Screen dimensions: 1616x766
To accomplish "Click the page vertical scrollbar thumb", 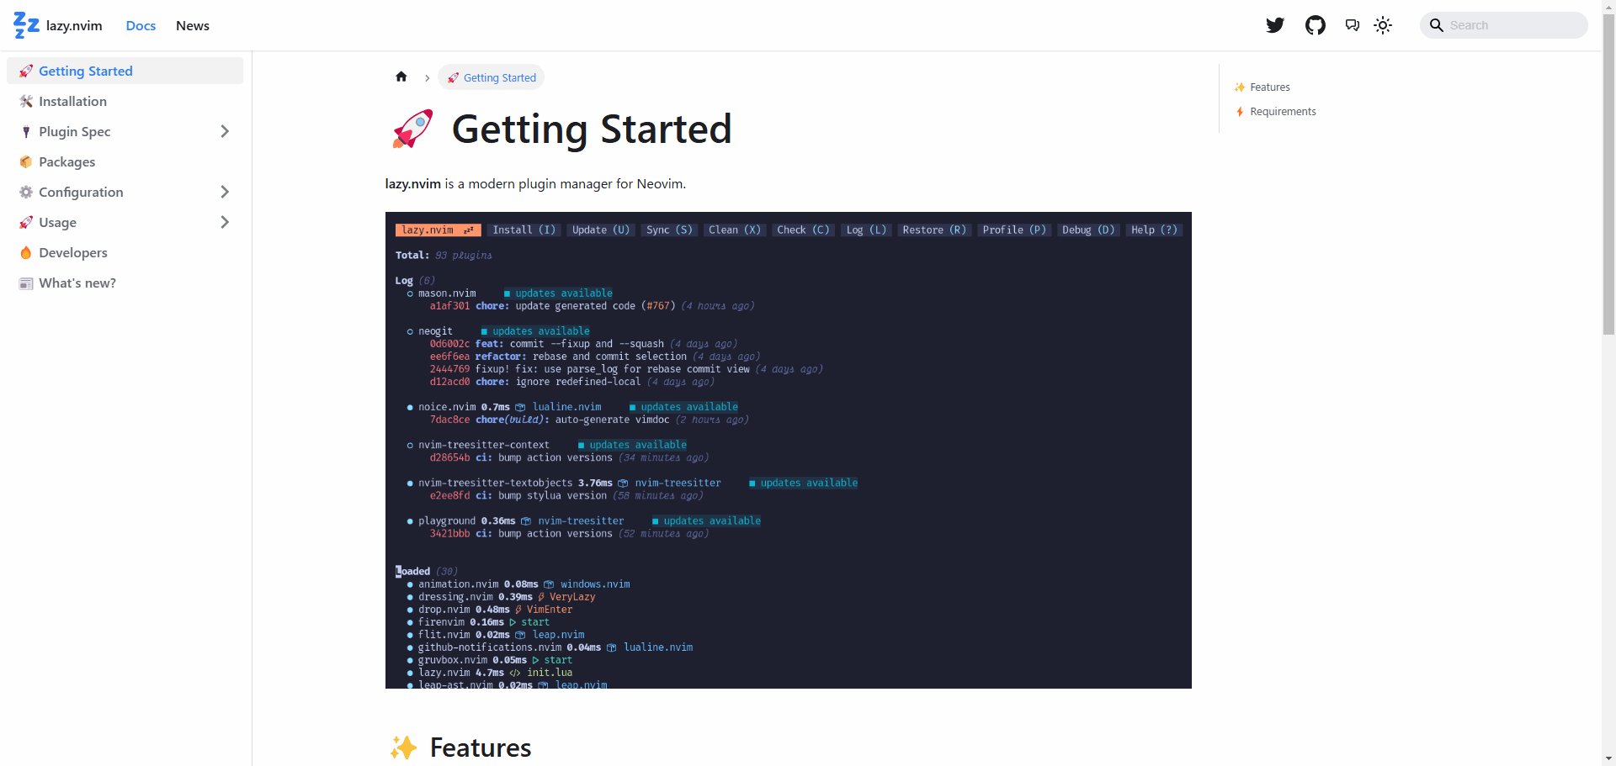I will point(1608,175).
